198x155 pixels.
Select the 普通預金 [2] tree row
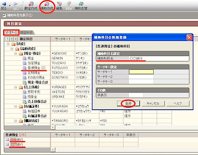[27, 68]
